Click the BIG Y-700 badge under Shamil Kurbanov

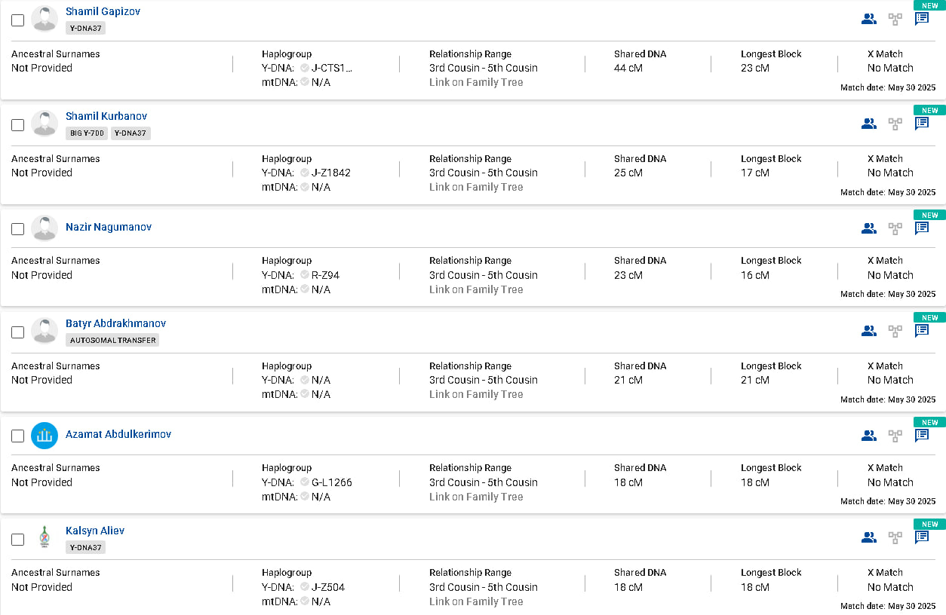[87, 133]
